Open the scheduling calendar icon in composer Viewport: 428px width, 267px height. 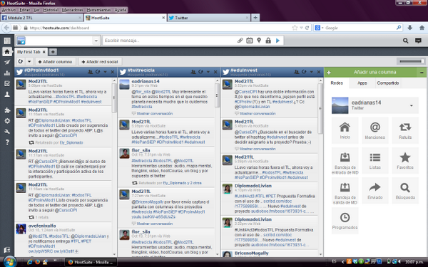(250, 41)
